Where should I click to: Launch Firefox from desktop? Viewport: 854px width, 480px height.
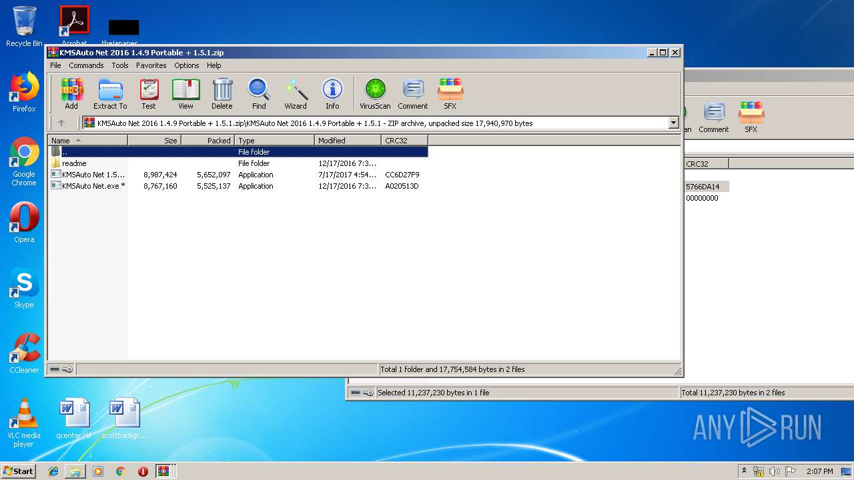pos(24,92)
